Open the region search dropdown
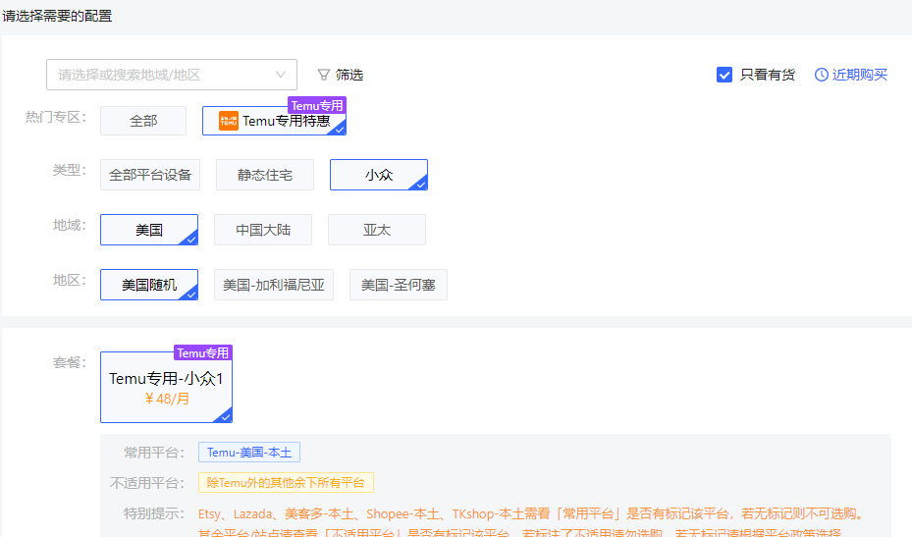Image resolution: width=912 pixels, height=537 pixels. (172, 75)
